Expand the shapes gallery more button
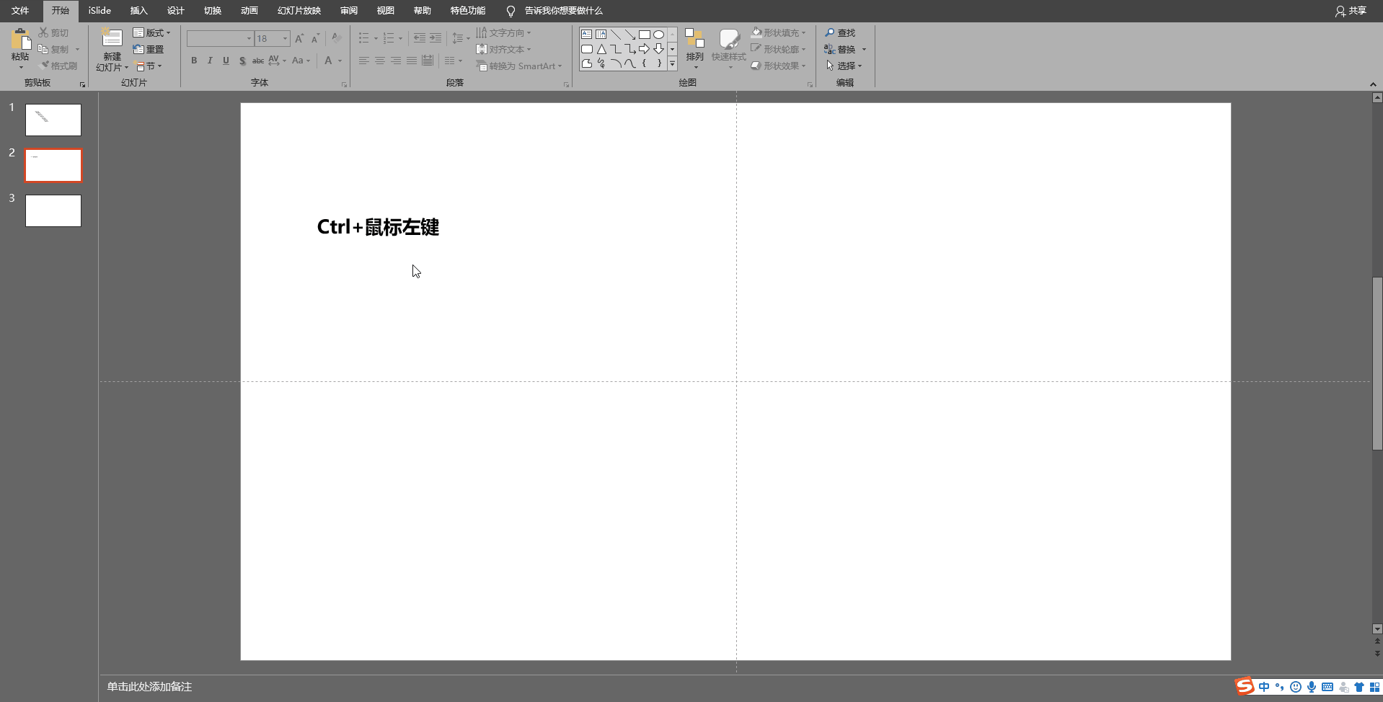 (x=672, y=64)
